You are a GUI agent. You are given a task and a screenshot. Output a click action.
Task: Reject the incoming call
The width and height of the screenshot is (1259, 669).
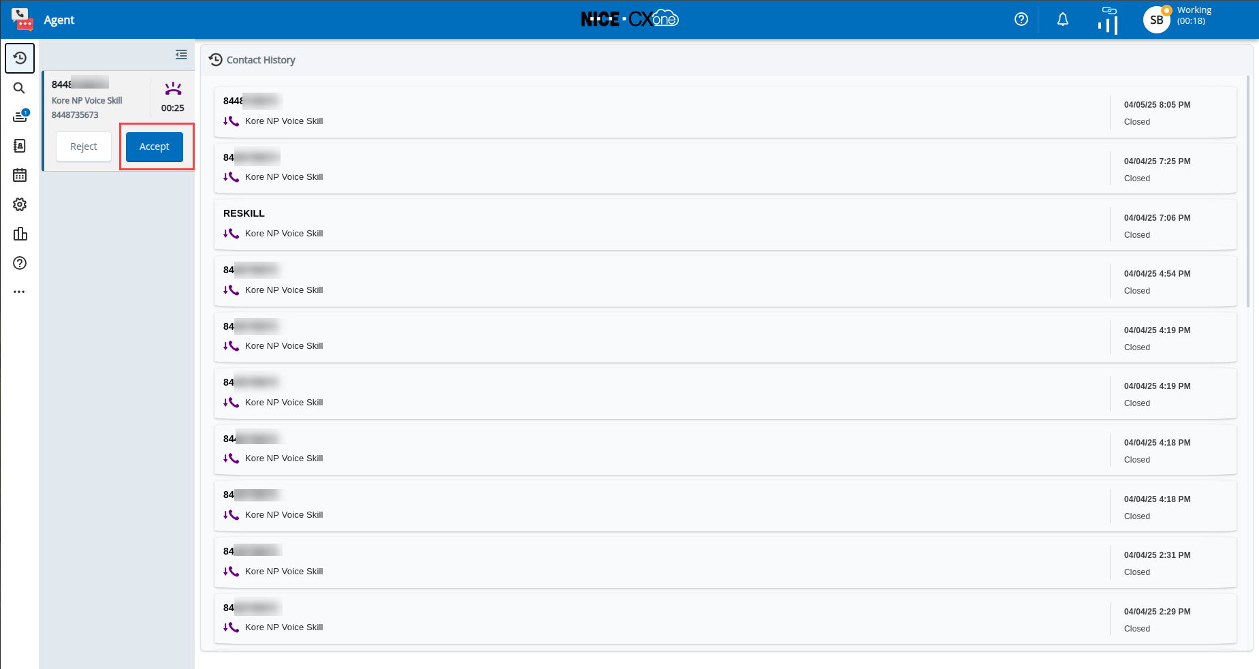coord(84,146)
